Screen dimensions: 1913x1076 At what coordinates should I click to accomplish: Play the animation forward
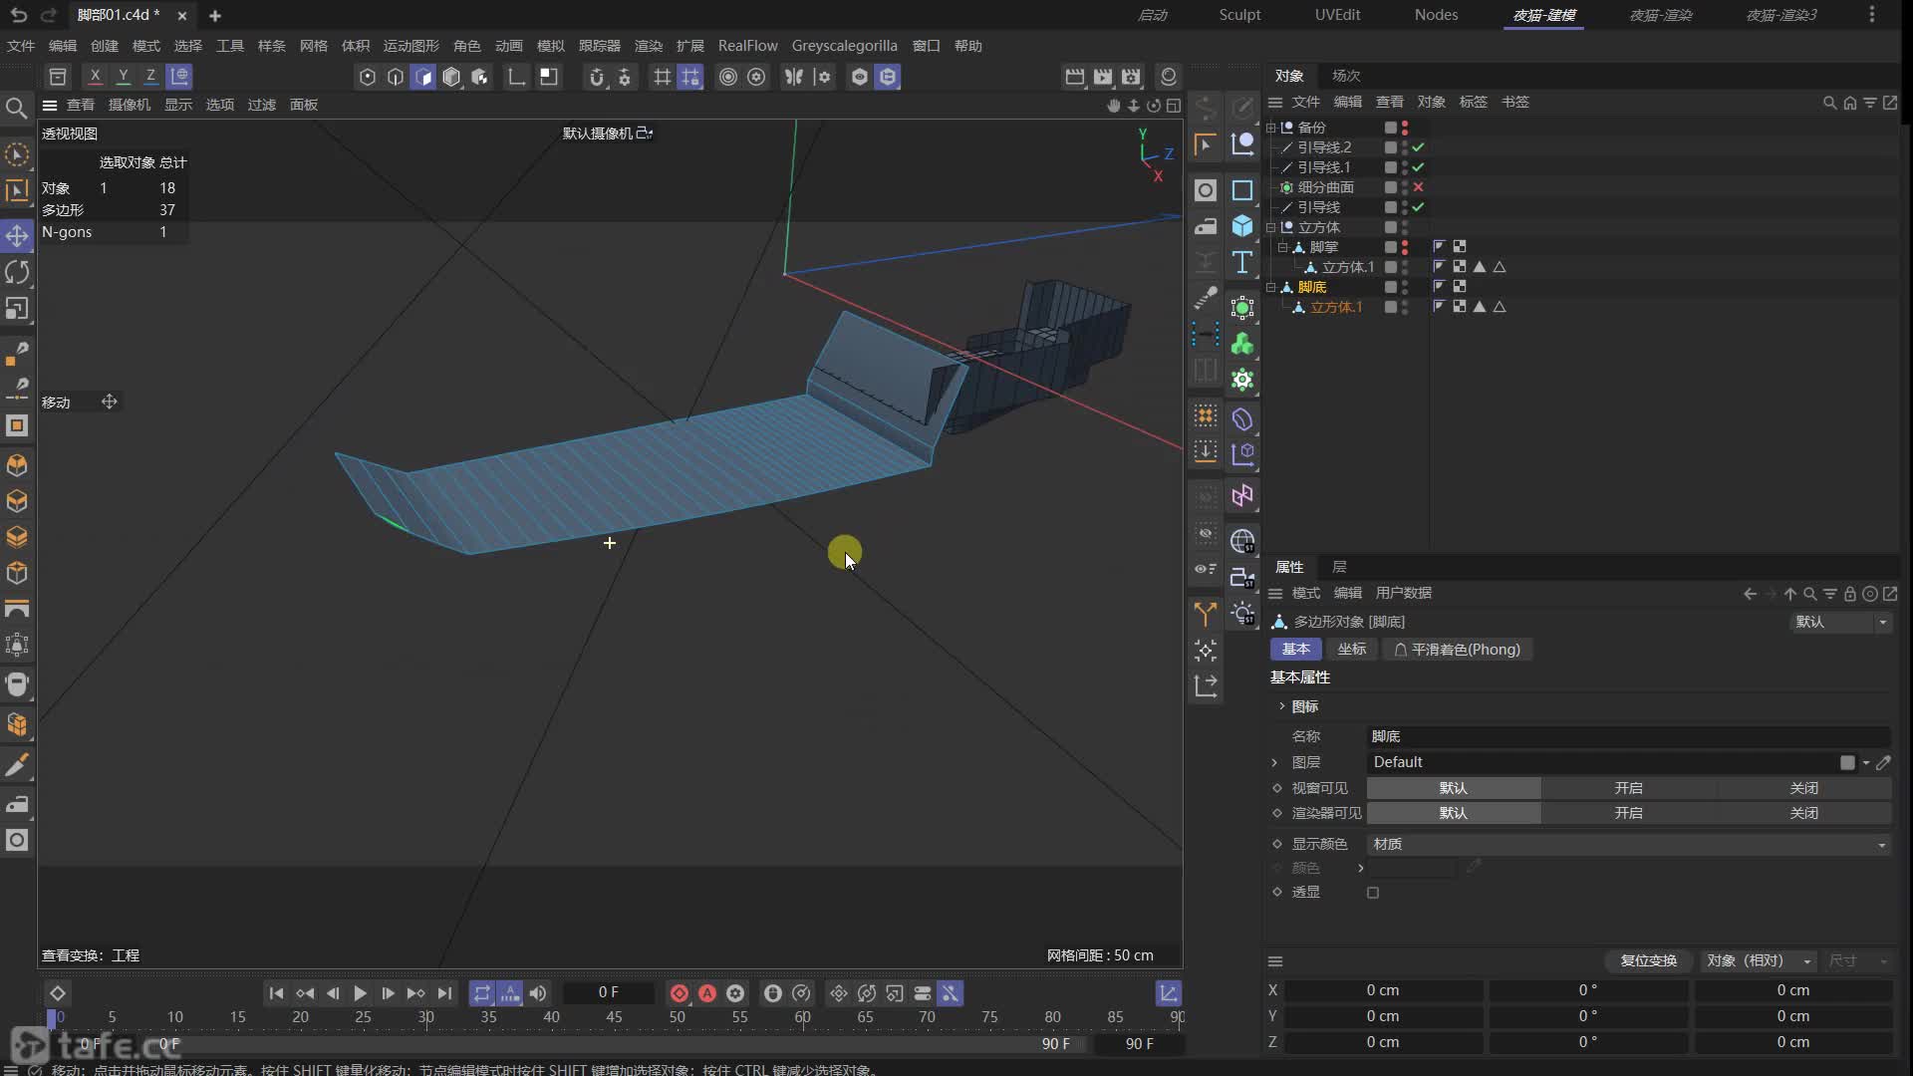point(360,993)
